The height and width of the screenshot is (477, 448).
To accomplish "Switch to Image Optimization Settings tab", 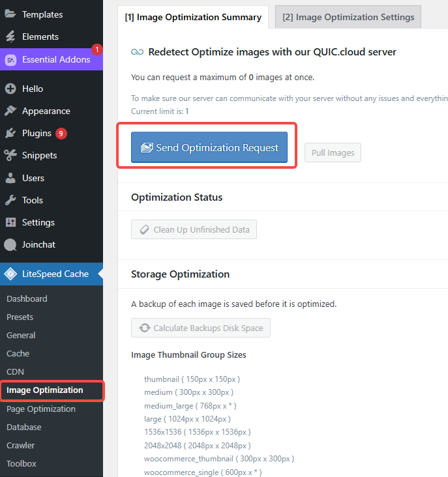I will tap(348, 18).
